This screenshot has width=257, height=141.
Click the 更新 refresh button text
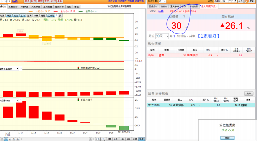coord(252,1)
